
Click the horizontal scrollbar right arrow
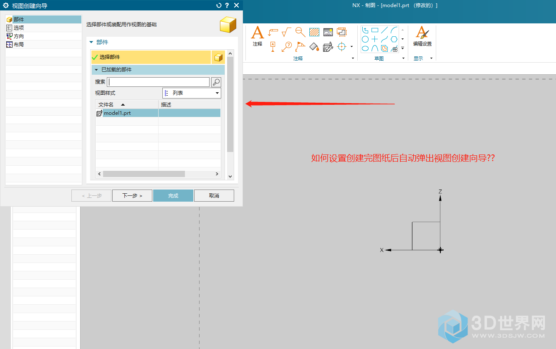click(217, 174)
